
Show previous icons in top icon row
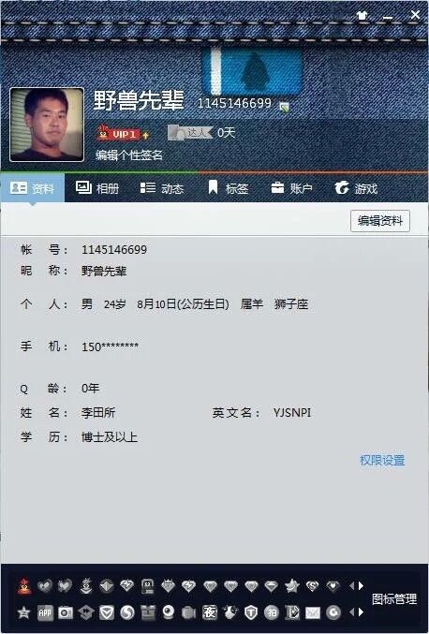tap(352, 585)
